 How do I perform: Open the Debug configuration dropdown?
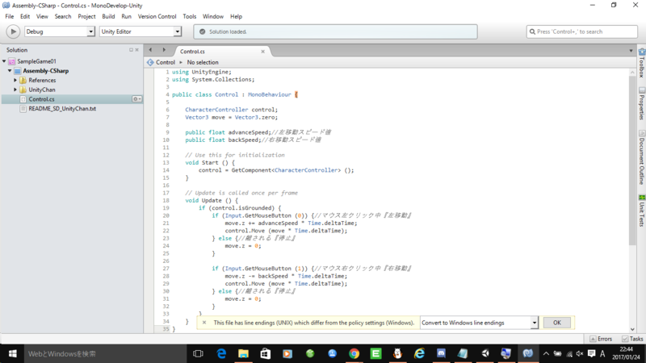click(60, 31)
